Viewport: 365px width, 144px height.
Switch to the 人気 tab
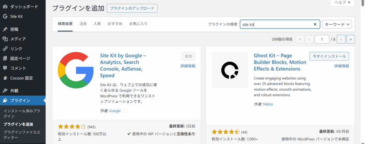click(x=97, y=24)
